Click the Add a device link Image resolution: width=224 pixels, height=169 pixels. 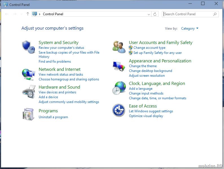[48, 97]
